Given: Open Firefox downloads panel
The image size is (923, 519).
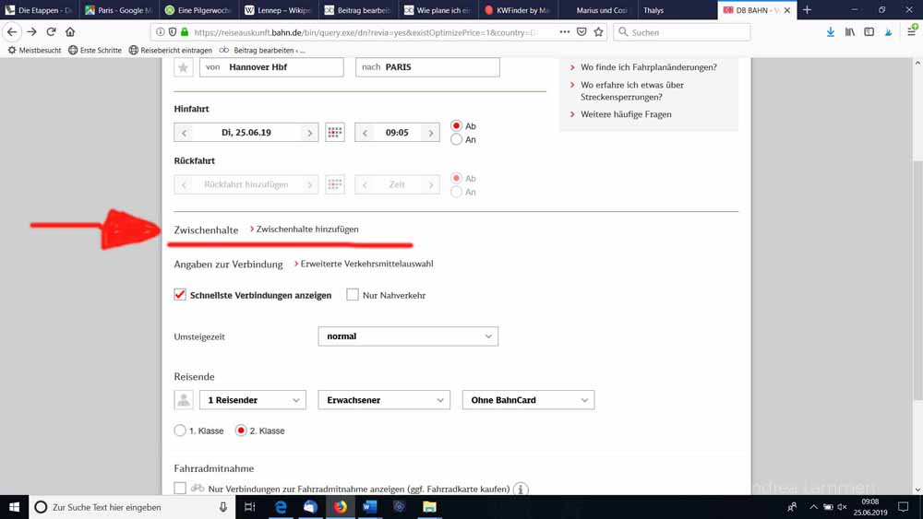Looking at the screenshot, I should [x=831, y=32].
